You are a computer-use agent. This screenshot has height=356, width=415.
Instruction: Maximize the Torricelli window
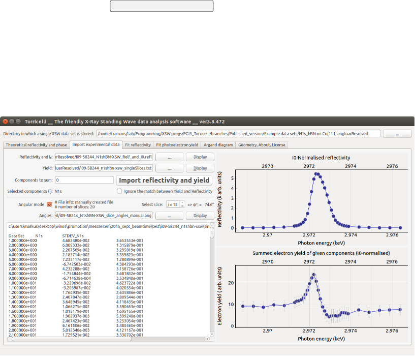[x=18, y=122]
